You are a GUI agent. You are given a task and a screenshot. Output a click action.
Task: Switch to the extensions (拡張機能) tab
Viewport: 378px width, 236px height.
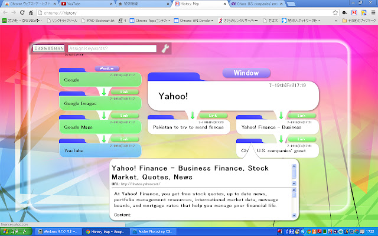[x=144, y=4]
